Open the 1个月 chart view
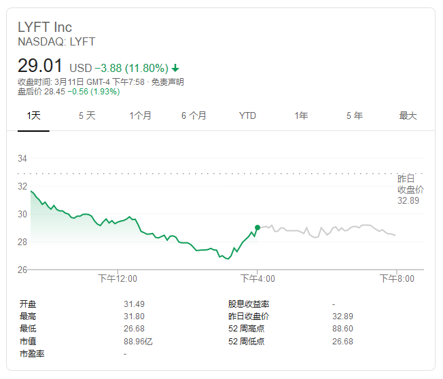This screenshot has height=379, width=443. (140, 115)
